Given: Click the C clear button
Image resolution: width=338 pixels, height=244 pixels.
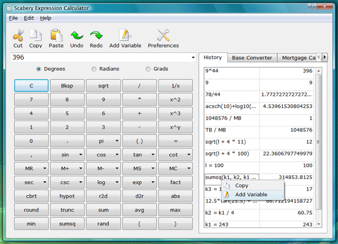Looking at the screenshot, I should 31,86.
